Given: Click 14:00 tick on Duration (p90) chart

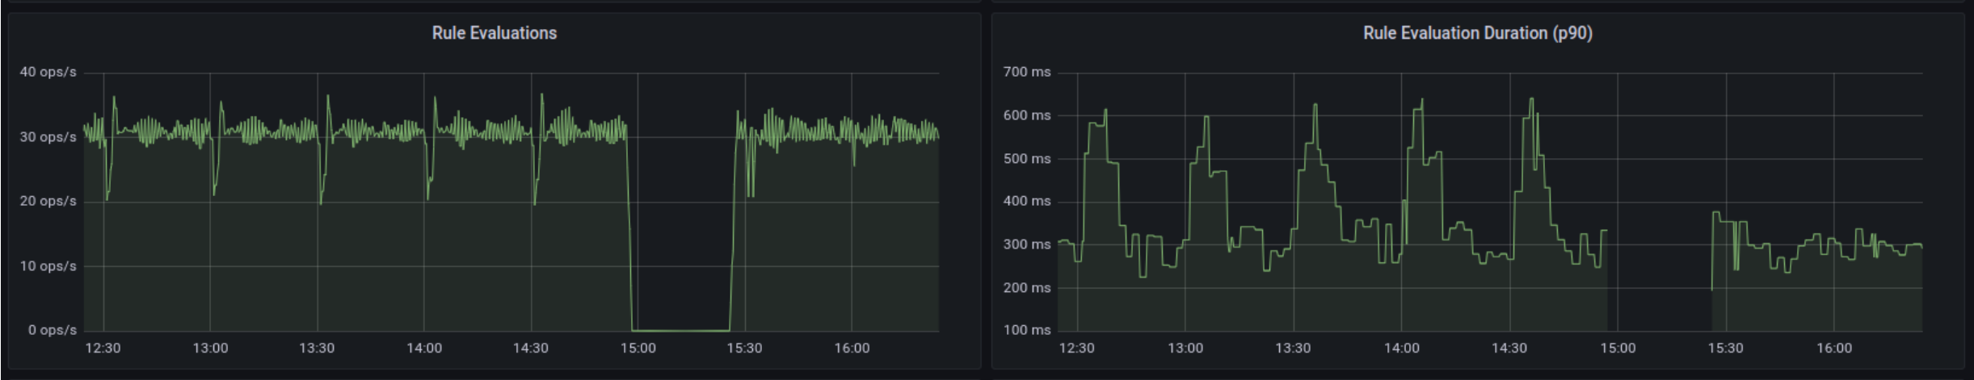Looking at the screenshot, I should [x=1401, y=348].
